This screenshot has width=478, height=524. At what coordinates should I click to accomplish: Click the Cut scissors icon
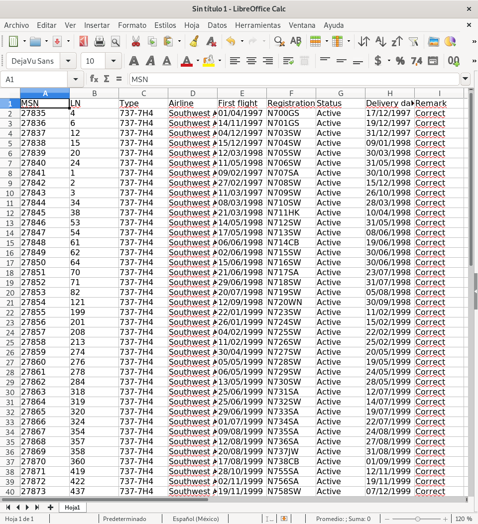click(x=135, y=42)
